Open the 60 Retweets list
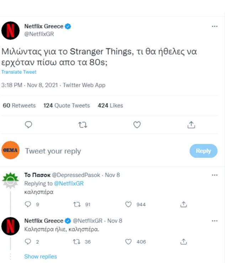This screenshot has width=225, height=263. point(19,106)
